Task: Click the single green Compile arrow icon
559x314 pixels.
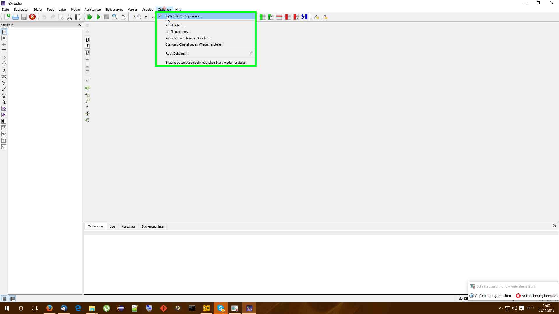Action: [x=98, y=17]
